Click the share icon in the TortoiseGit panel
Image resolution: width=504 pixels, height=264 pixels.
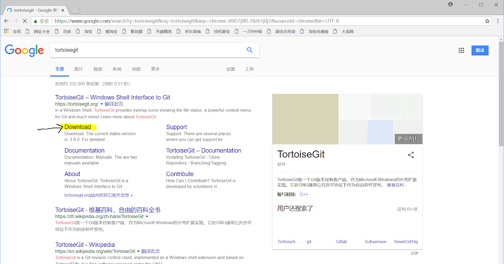coord(411,155)
